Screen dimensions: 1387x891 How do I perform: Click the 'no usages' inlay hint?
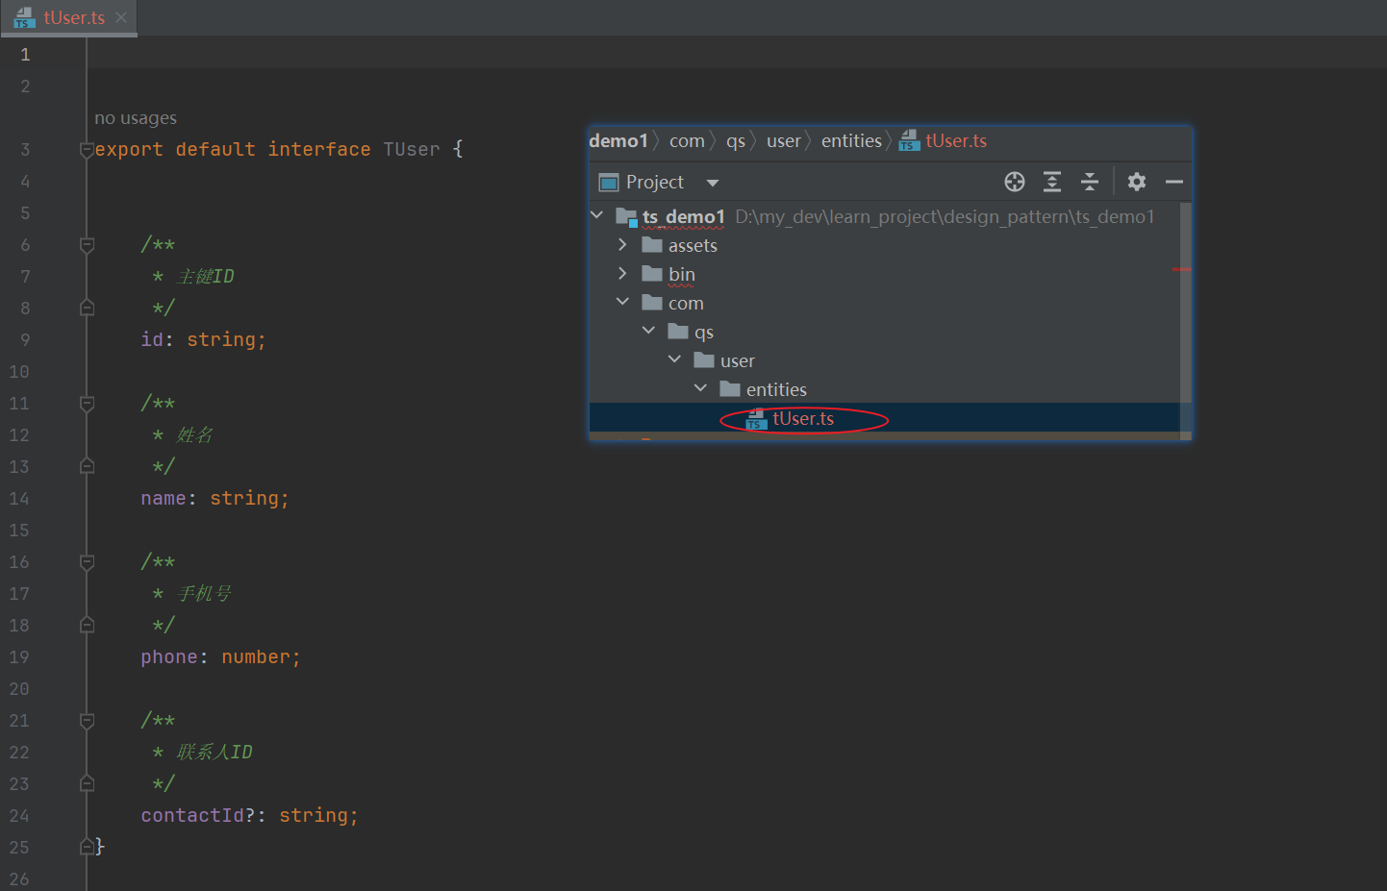pyautogui.click(x=136, y=118)
